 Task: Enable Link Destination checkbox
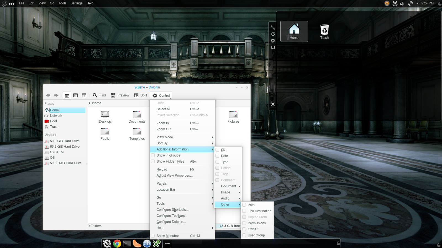tap(244, 211)
